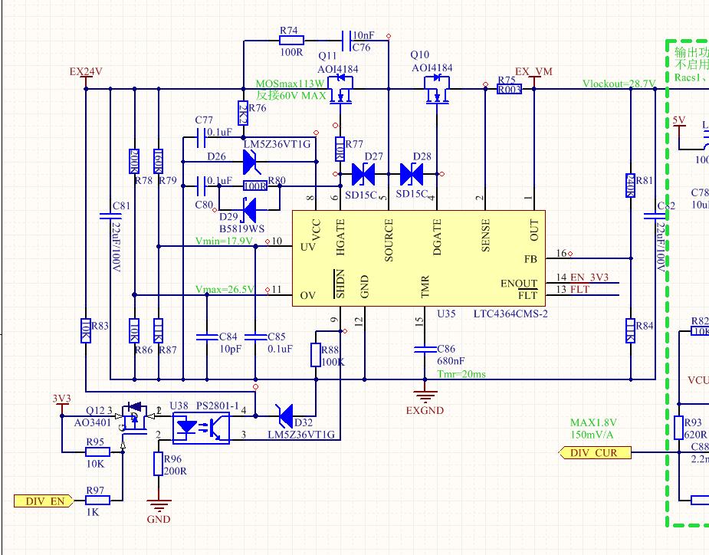Select zener diode D32 symbol

pos(286,415)
